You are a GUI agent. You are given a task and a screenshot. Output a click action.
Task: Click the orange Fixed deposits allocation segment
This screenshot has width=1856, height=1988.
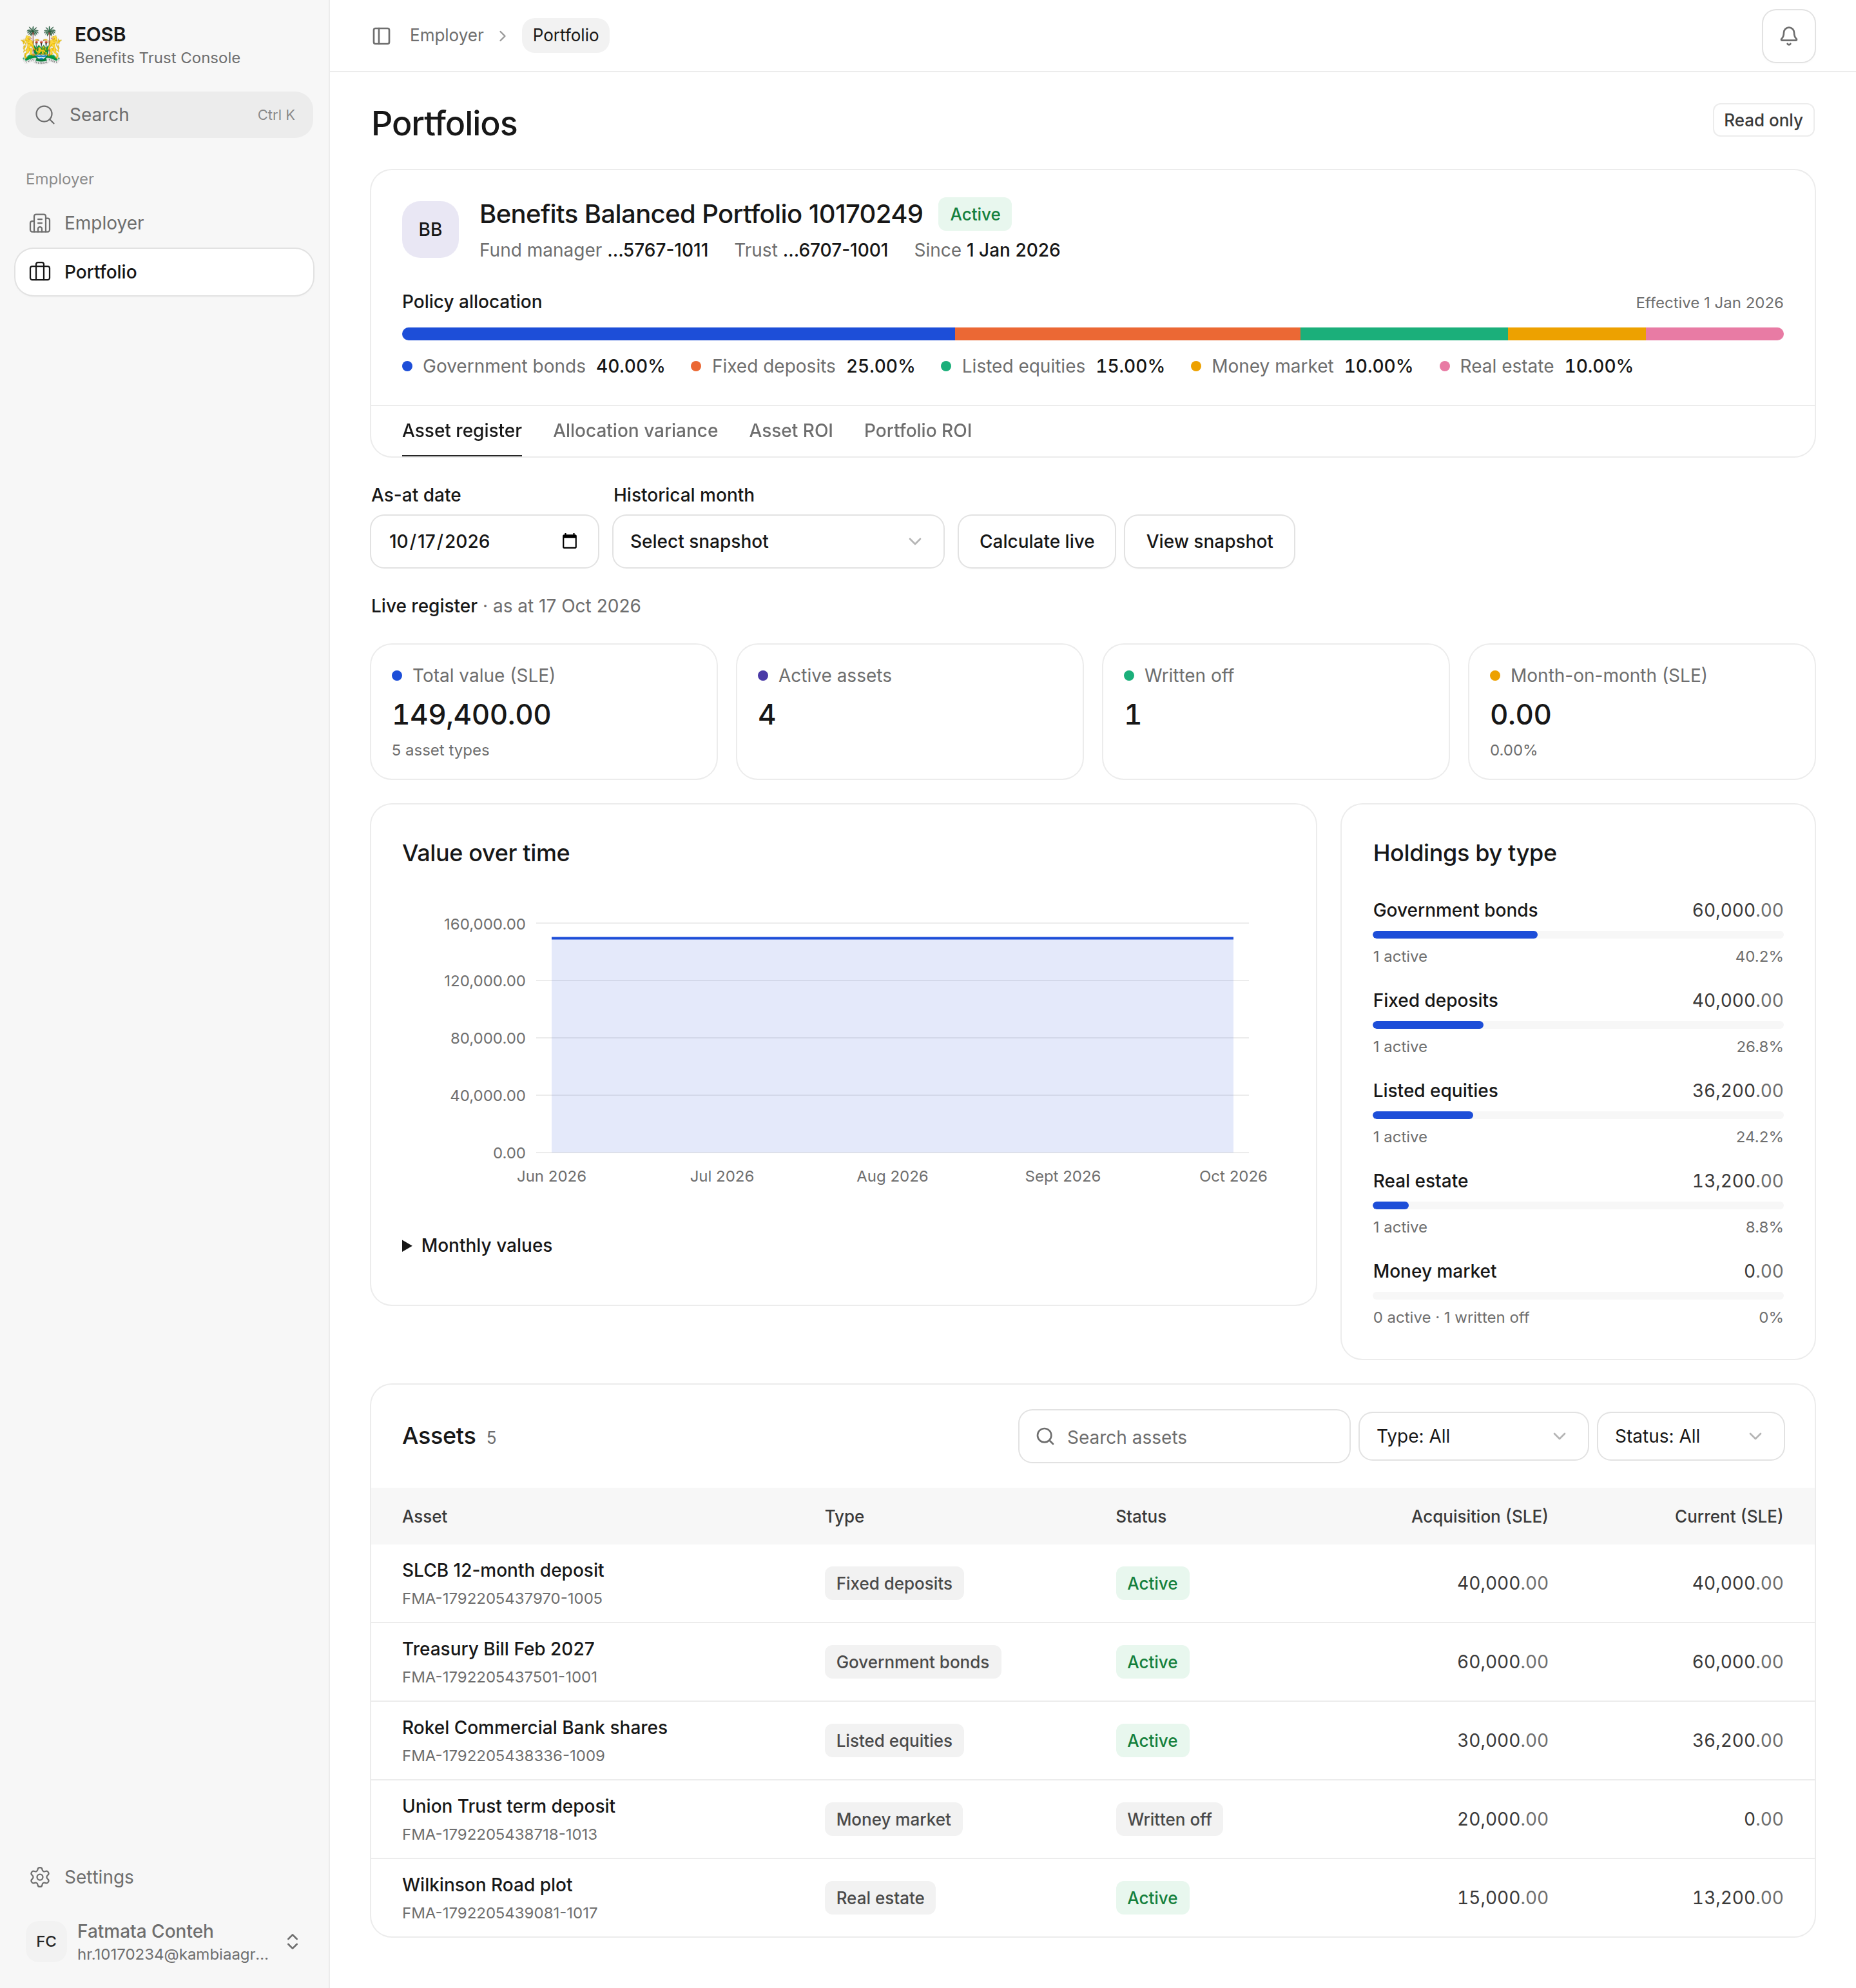(1127, 334)
